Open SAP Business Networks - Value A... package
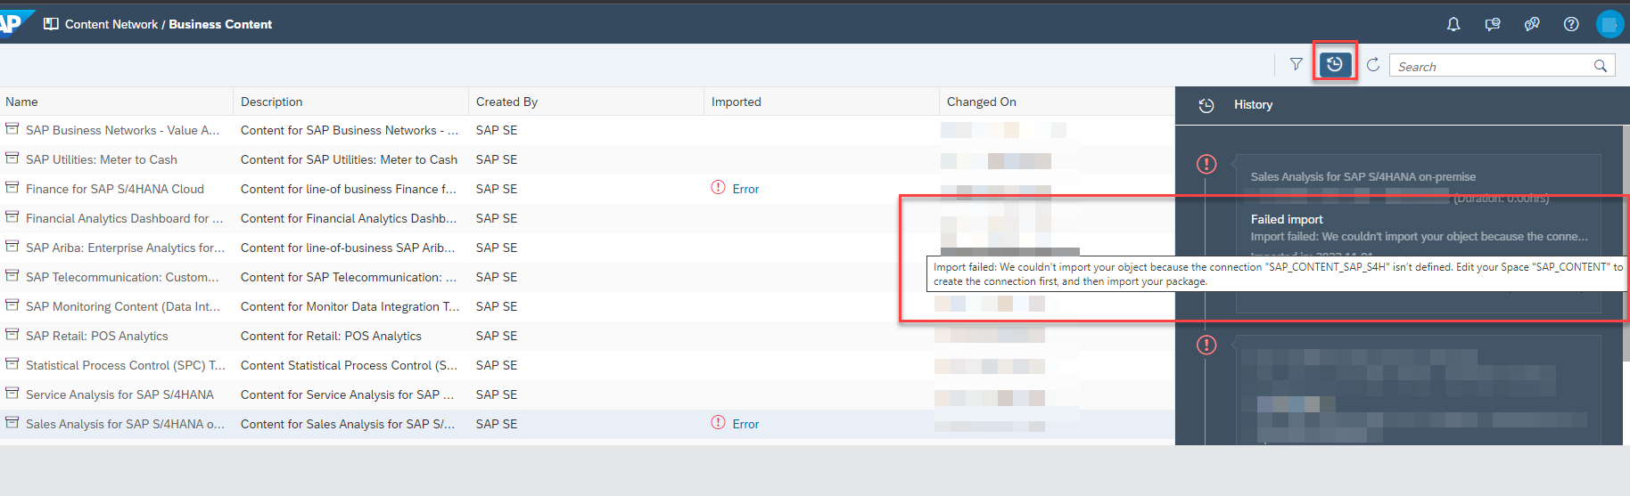The height and width of the screenshot is (496, 1630). [123, 130]
